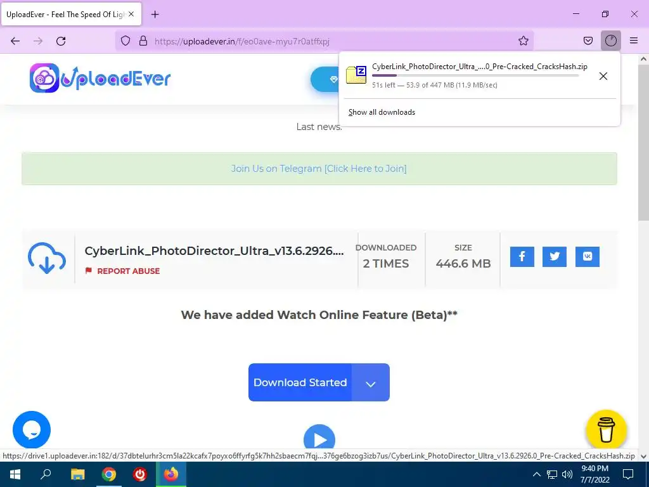The height and width of the screenshot is (487, 649).
Task: Switch to Google Chrome in taskbar
Action: tap(109, 474)
